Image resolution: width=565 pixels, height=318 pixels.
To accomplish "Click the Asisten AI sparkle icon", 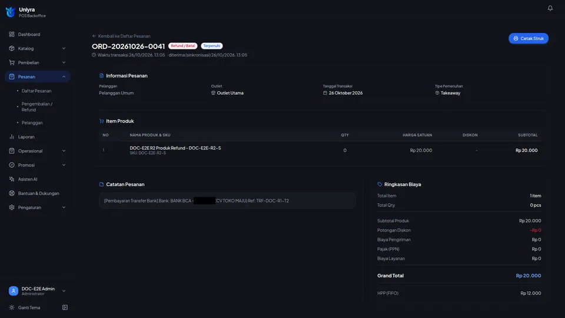I will [12, 179].
